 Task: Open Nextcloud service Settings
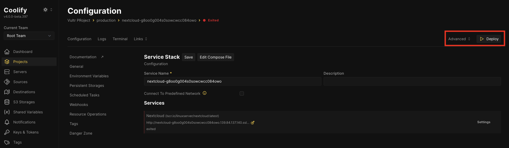coord(484,122)
